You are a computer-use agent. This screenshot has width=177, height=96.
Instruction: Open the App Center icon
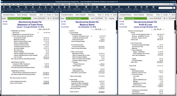tap(86, 8)
